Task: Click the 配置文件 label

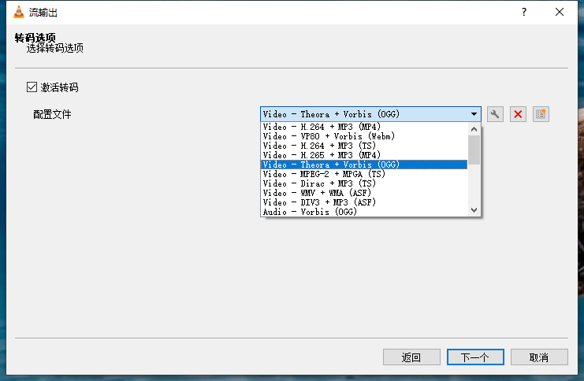Action: (x=52, y=114)
